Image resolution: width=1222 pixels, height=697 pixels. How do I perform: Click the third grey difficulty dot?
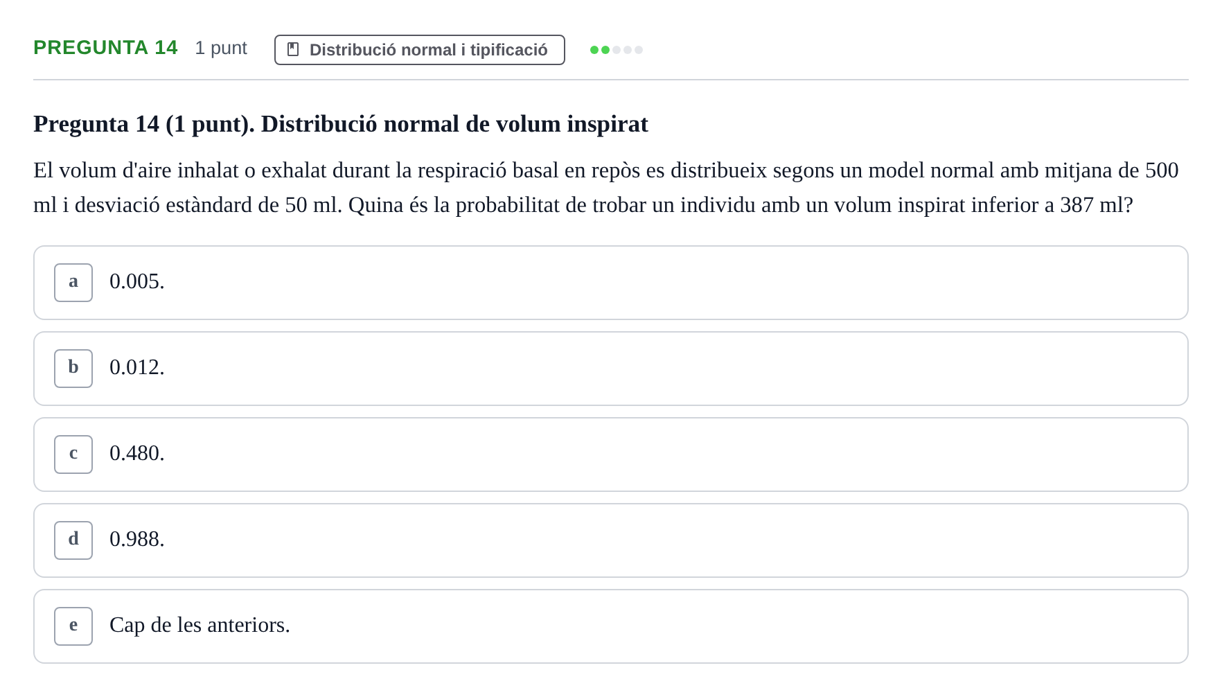tap(617, 50)
